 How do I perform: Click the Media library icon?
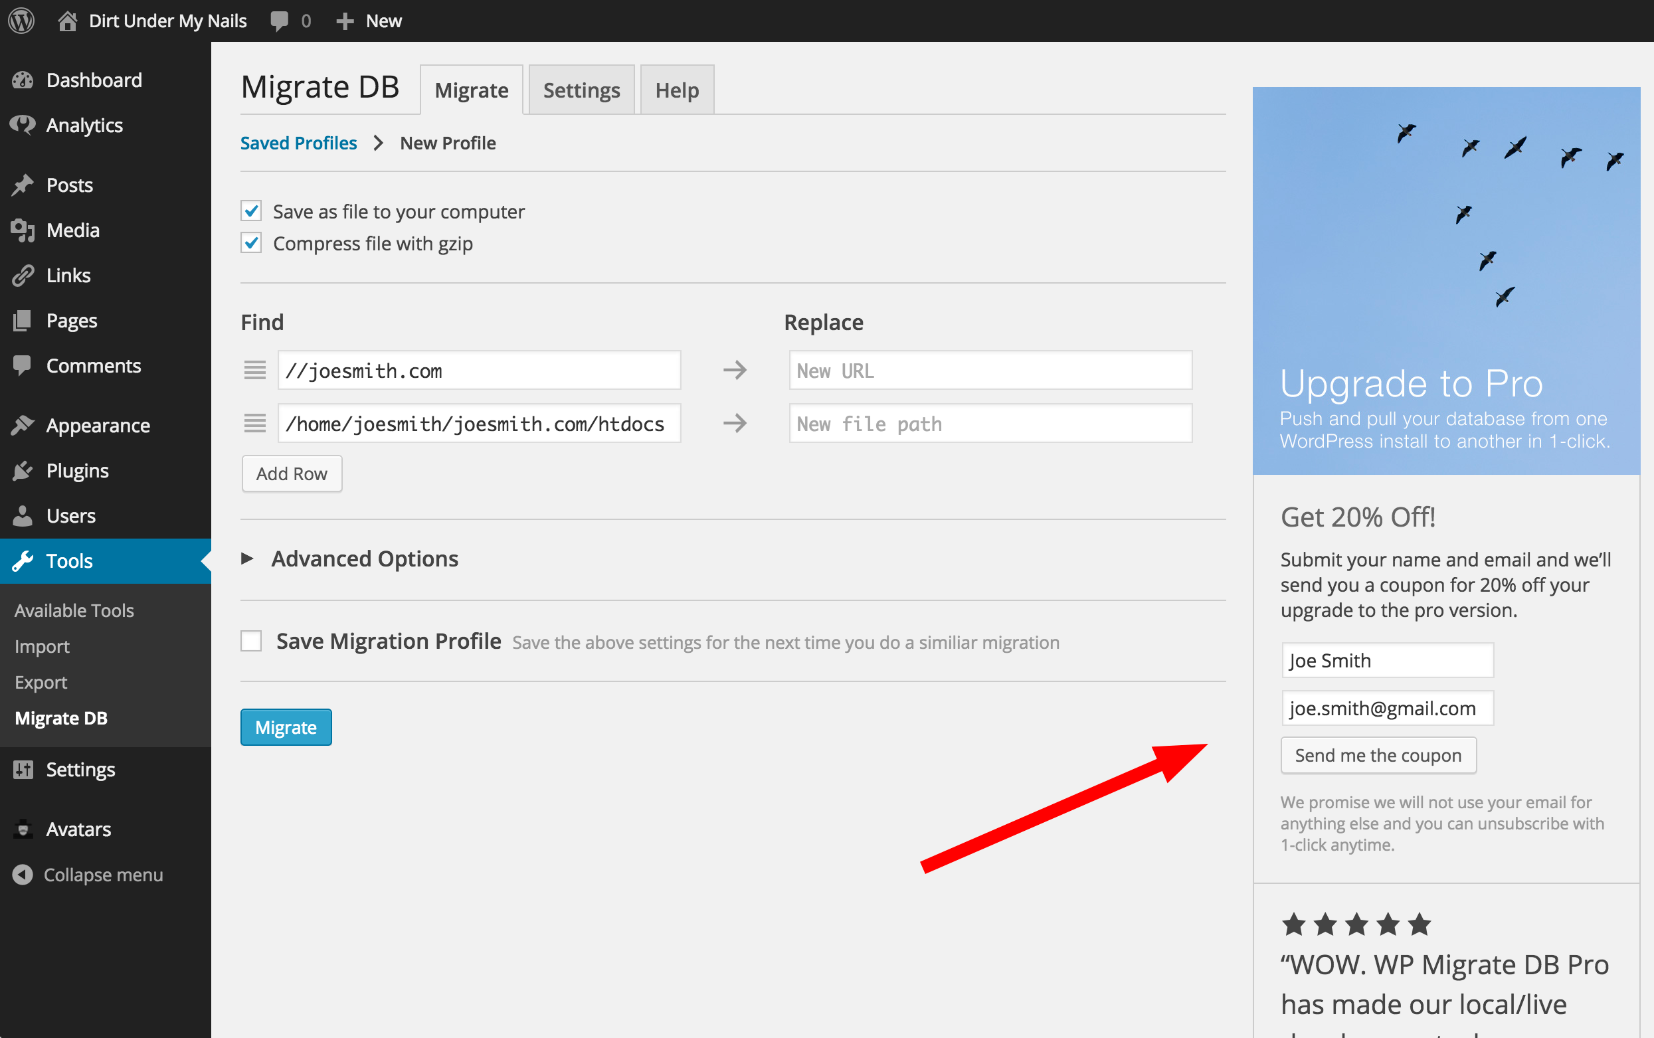click(x=23, y=230)
